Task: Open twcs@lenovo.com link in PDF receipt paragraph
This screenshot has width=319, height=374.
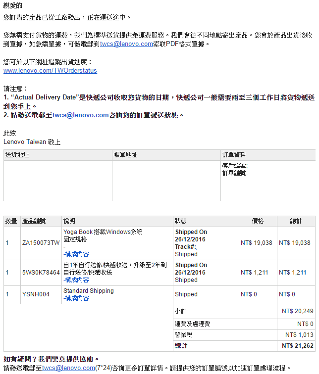Action: 126,44
